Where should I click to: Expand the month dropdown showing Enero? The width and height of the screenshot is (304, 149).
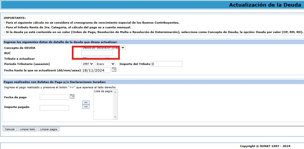105,64
